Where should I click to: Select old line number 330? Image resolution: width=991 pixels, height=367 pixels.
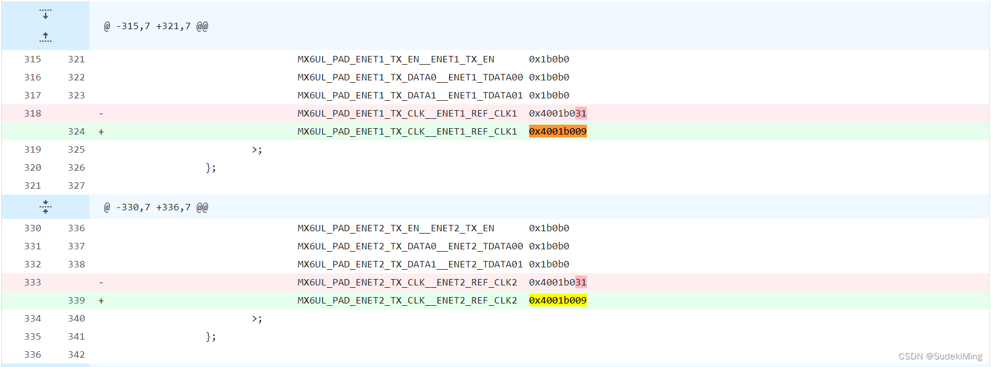33,228
